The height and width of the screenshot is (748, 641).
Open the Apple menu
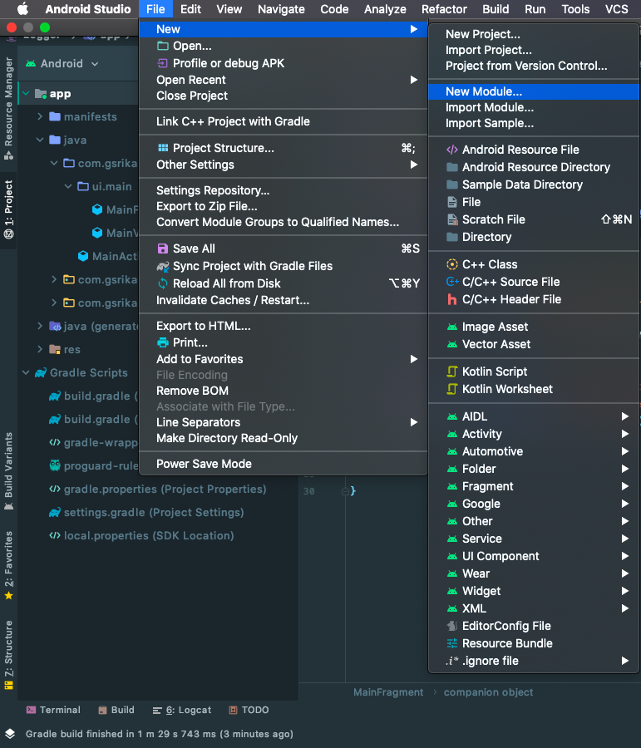[22, 9]
